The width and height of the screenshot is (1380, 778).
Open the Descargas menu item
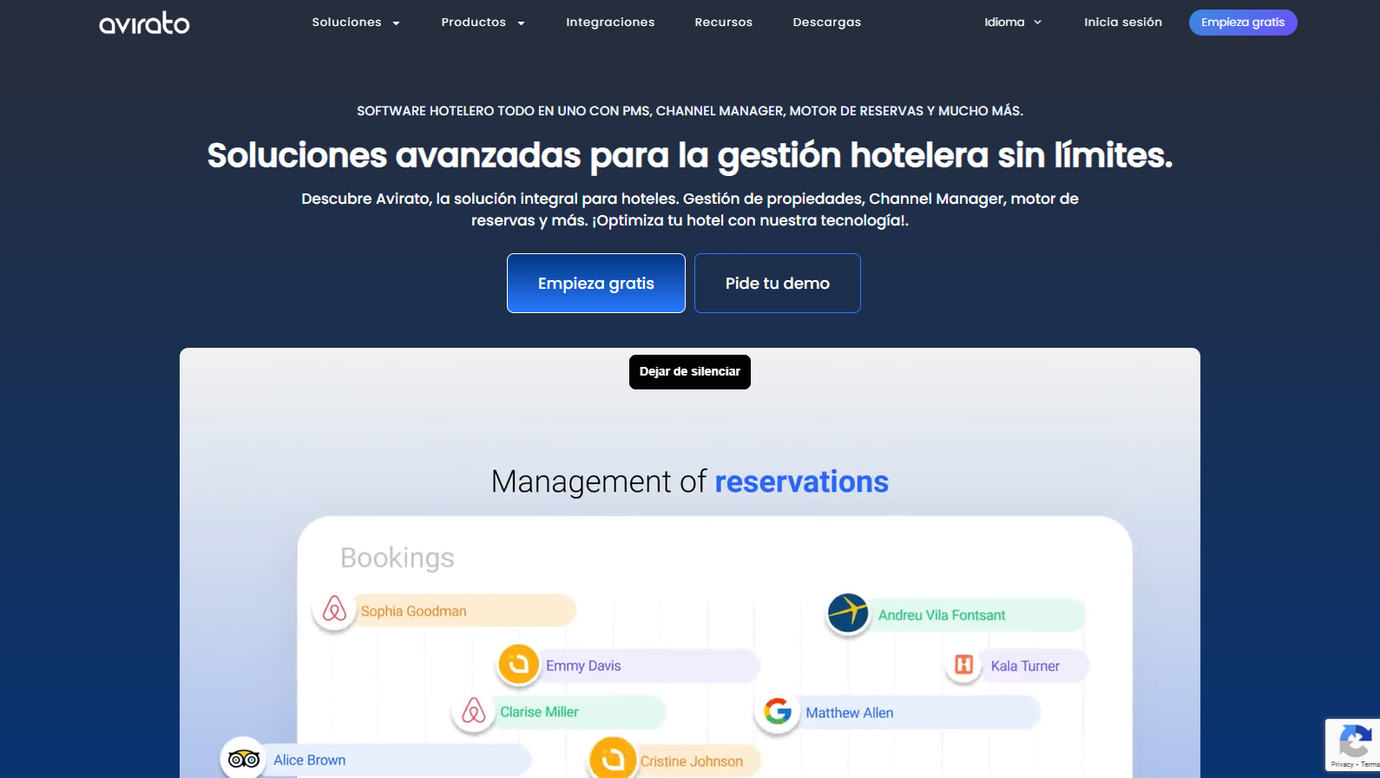(826, 23)
